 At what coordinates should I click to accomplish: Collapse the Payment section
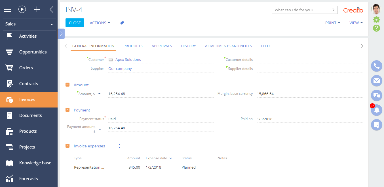click(x=67, y=110)
